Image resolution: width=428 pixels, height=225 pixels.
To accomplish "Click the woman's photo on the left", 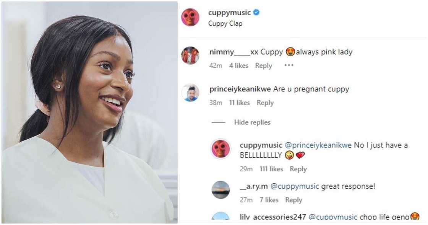I will click(x=89, y=112).
